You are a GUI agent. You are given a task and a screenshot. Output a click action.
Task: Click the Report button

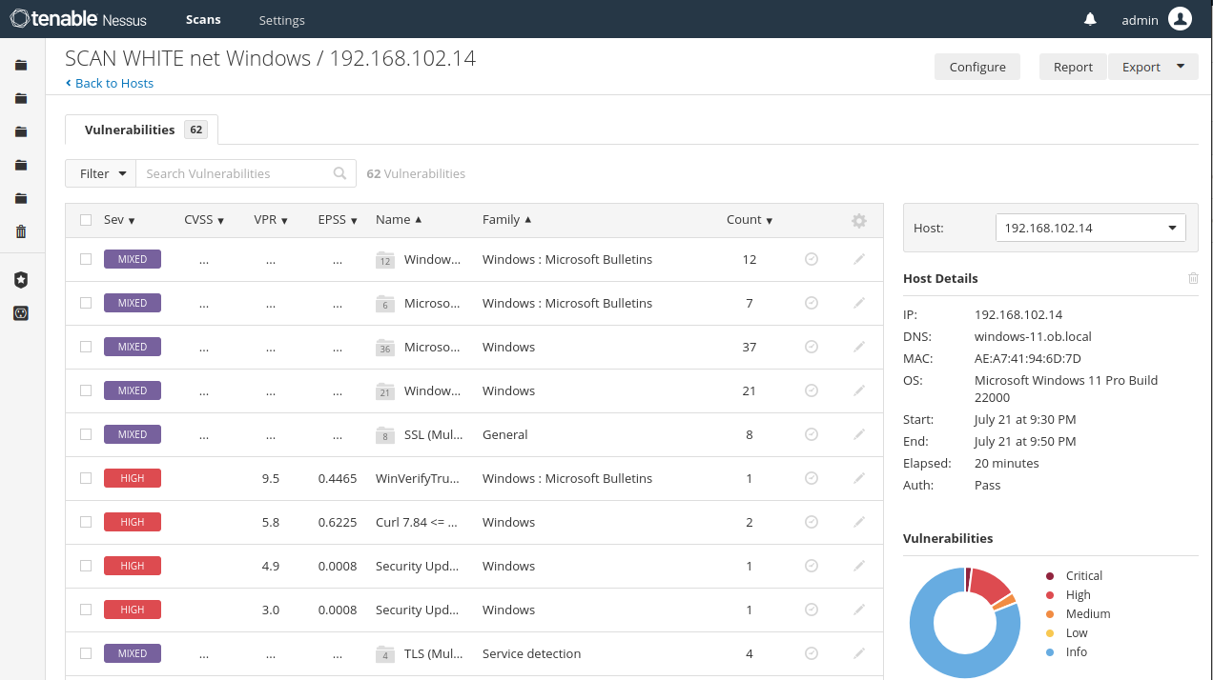click(1073, 67)
